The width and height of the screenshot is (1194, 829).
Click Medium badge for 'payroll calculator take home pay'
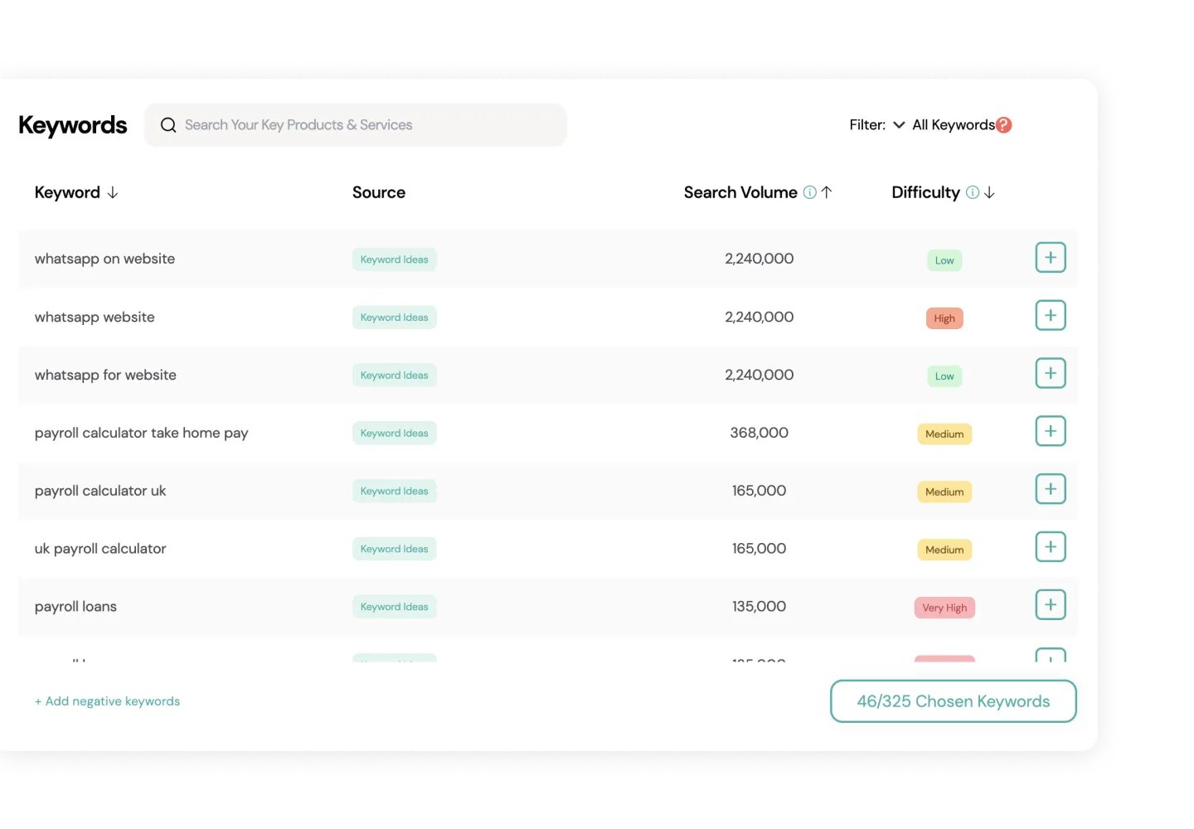944,434
